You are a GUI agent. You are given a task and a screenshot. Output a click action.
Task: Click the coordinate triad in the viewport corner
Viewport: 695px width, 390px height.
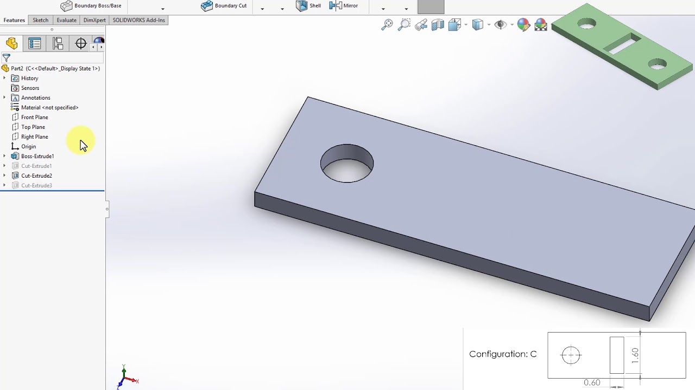127,377
